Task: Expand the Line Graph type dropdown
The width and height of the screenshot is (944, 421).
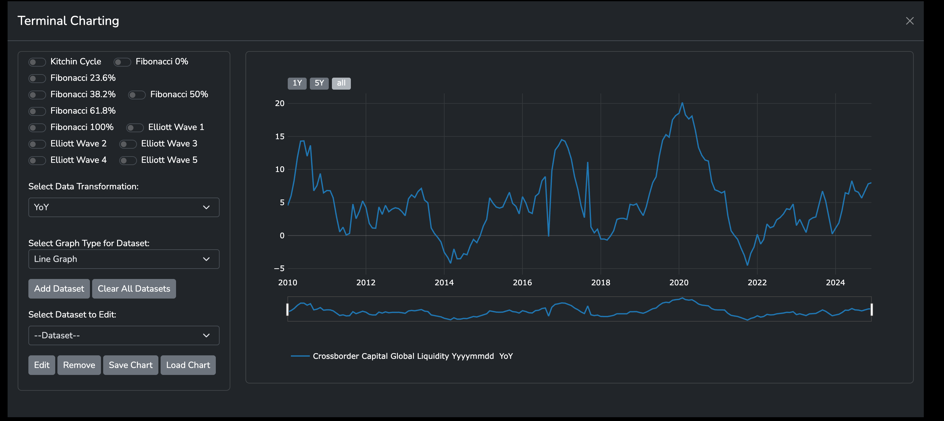Action: tap(123, 259)
